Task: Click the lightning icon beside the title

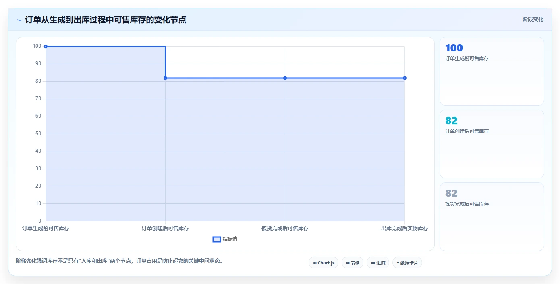Action: (x=19, y=20)
